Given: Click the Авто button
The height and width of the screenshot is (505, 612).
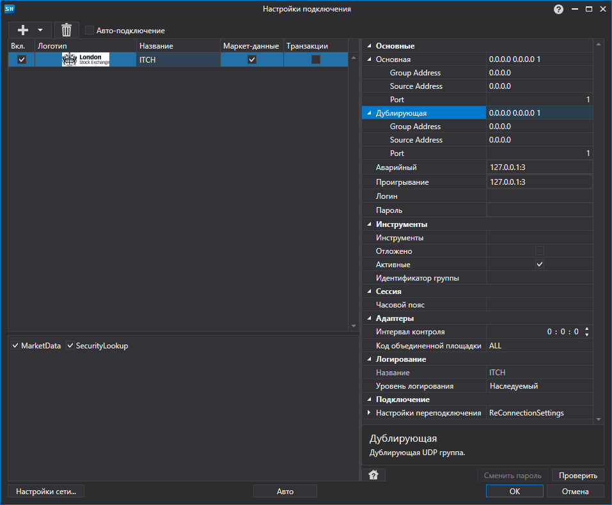Looking at the screenshot, I should click(x=285, y=492).
